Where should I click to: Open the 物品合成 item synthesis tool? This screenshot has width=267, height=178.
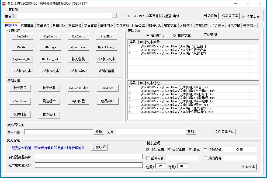click(x=107, y=101)
